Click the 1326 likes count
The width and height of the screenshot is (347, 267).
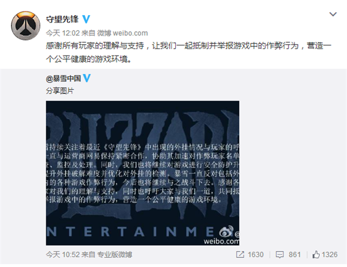pyautogui.click(x=330, y=255)
